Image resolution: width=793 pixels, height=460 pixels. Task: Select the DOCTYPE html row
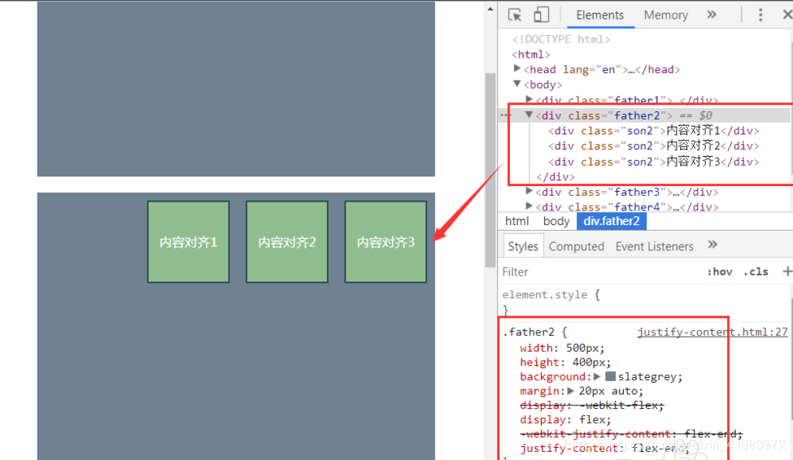[561, 39]
